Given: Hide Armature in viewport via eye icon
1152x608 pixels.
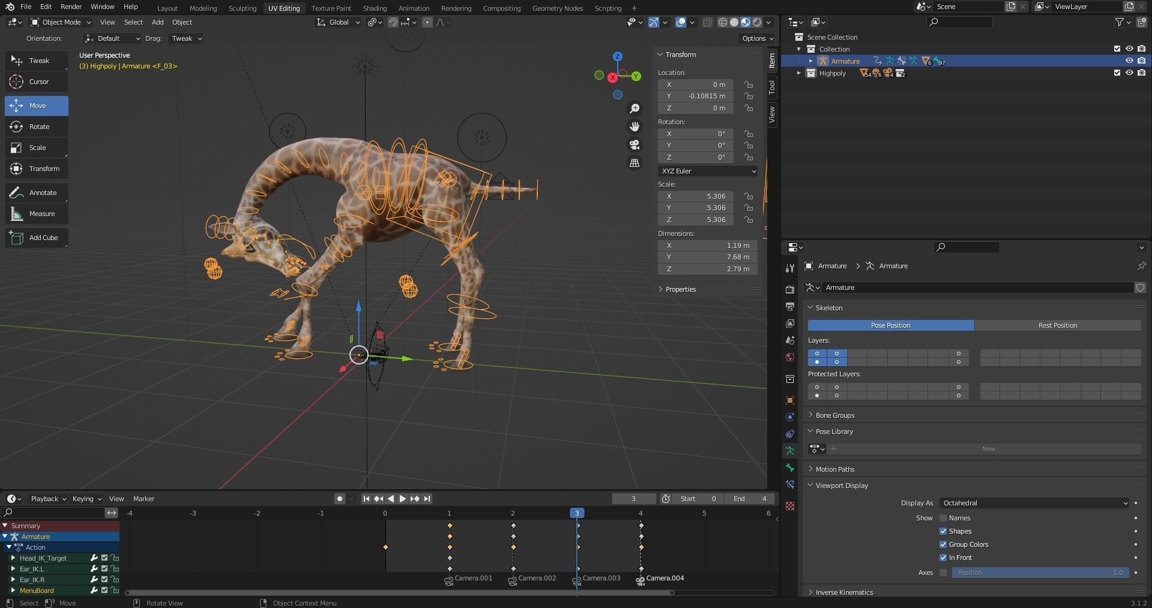Looking at the screenshot, I should click(1129, 61).
